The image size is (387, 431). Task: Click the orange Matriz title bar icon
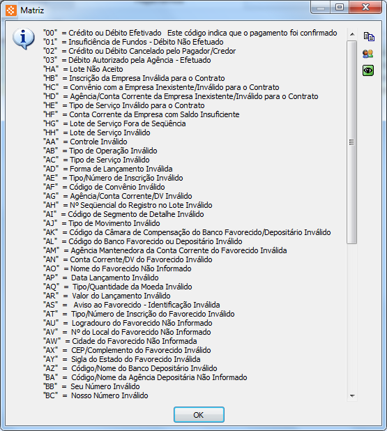[11, 10]
